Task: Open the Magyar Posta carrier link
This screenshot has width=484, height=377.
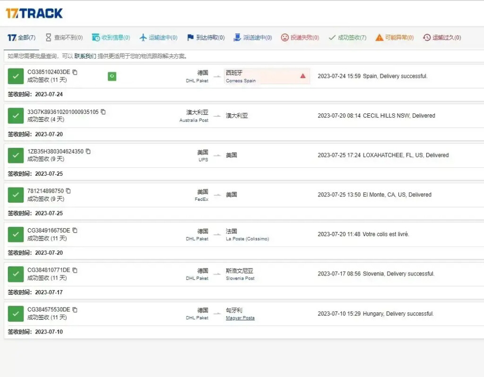Action: click(240, 318)
